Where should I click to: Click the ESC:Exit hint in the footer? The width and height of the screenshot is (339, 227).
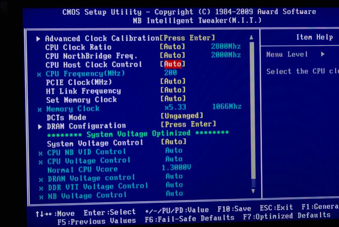click(x=276, y=208)
